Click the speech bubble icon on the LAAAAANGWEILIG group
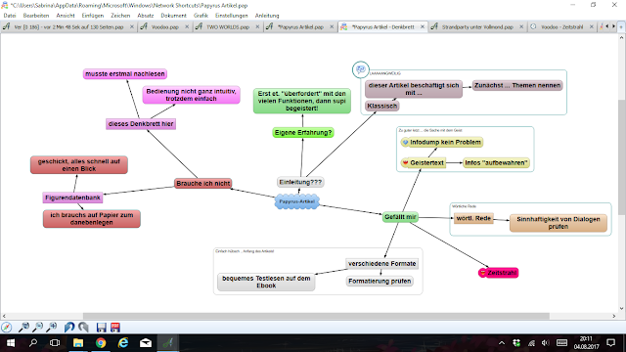626x352 pixels. 361,69
